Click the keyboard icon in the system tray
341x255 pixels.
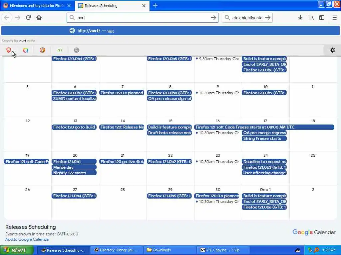coord(298,250)
